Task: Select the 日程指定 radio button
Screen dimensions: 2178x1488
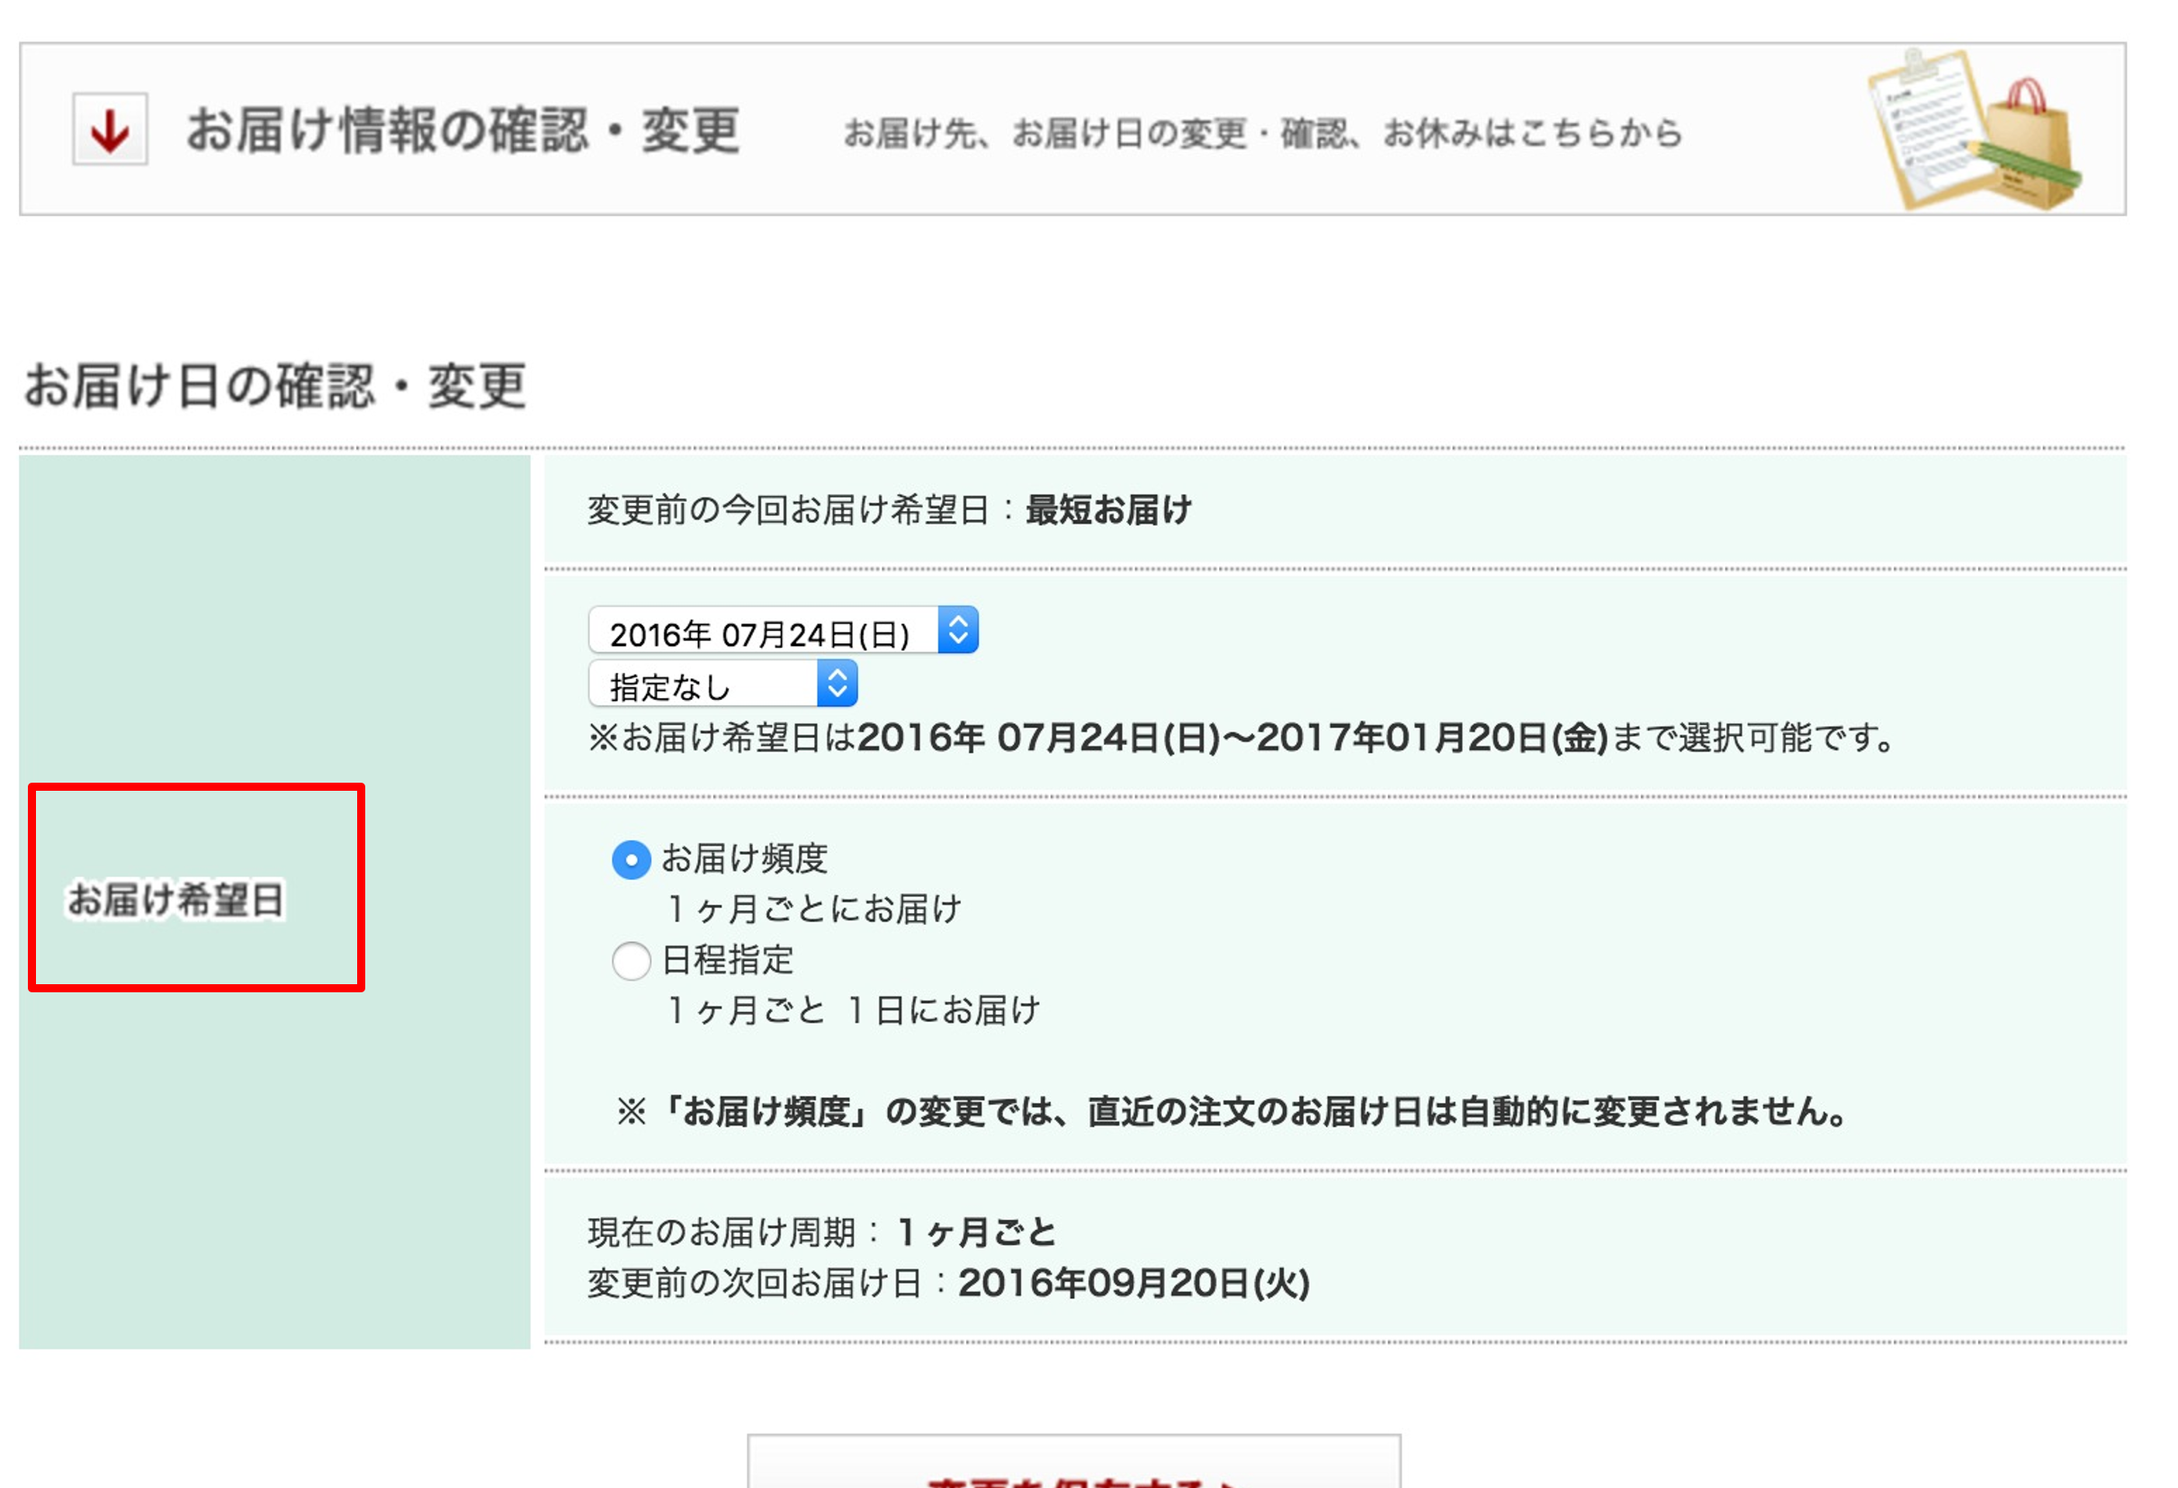Action: pyautogui.click(x=631, y=961)
